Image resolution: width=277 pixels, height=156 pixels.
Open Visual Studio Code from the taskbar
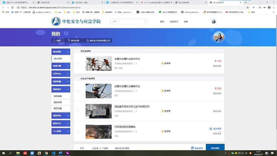[x=53, y=153]
